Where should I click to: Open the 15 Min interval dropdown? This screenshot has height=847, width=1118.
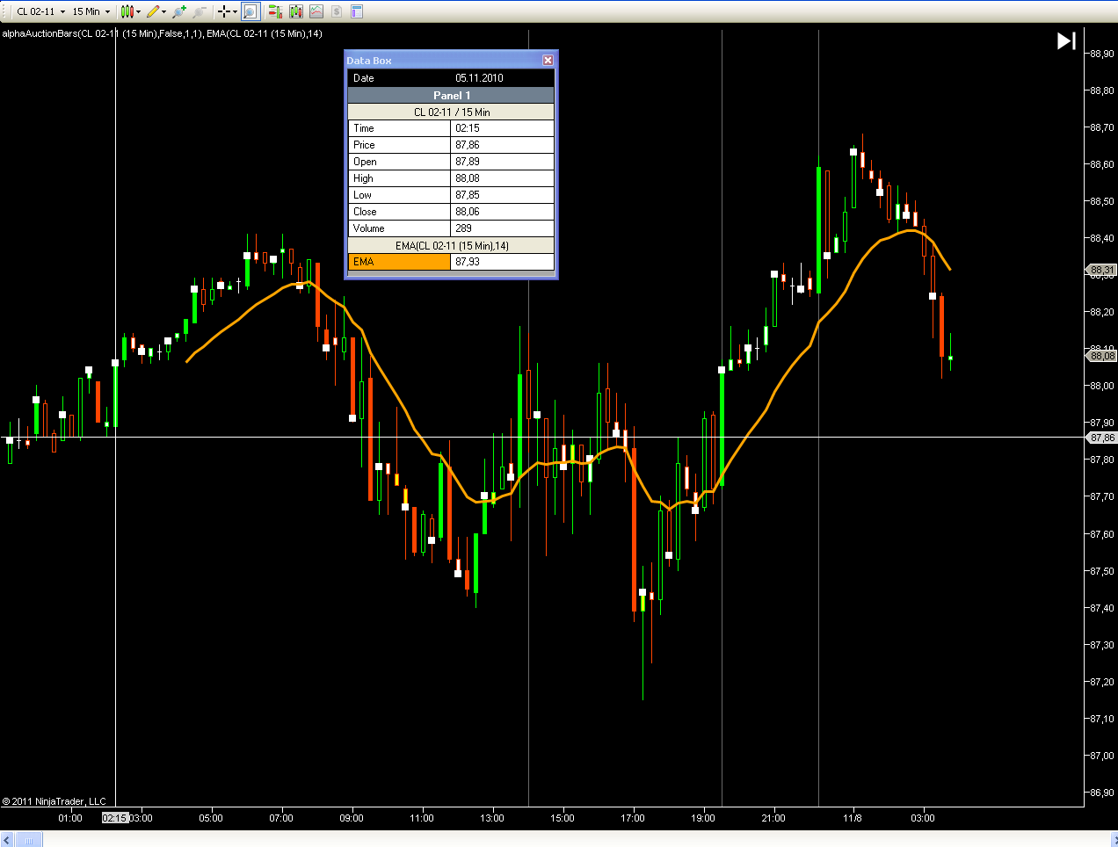(x=91, y=11)
